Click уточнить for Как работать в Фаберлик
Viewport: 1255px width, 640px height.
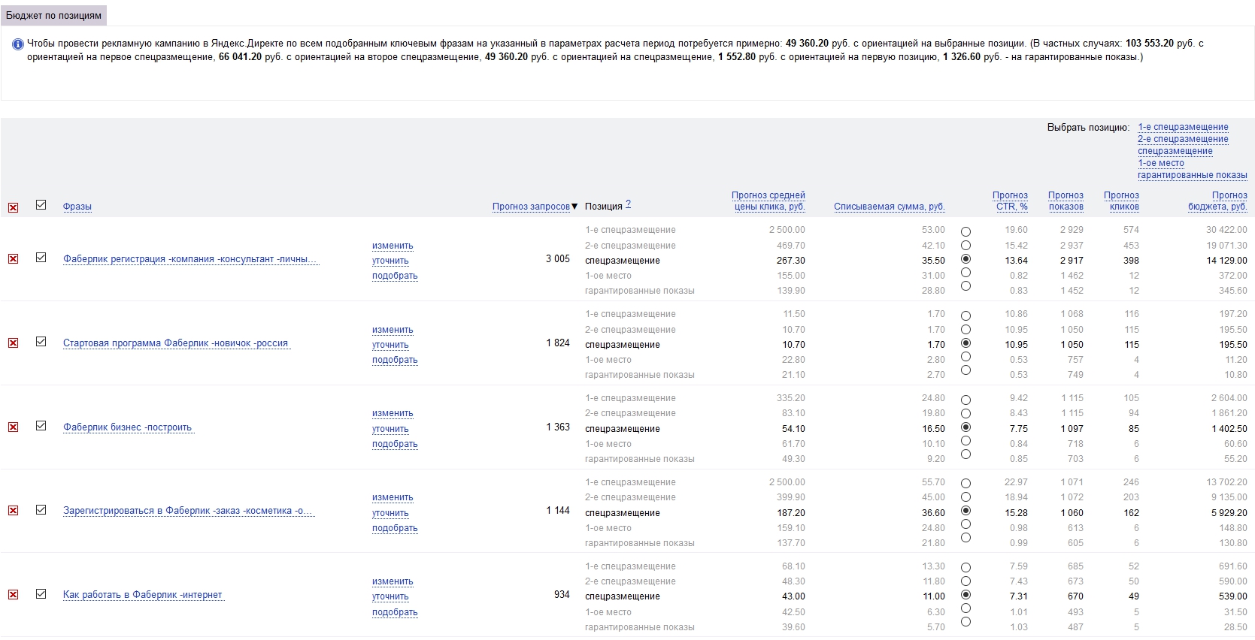pos(390,596)
